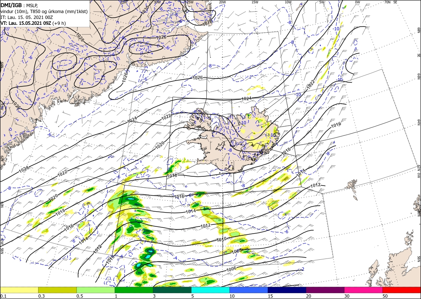Select the red 50+ legend color band
The width and height of the screenshot is (421, 299).
pyautogui.click(x=402, y=290)
